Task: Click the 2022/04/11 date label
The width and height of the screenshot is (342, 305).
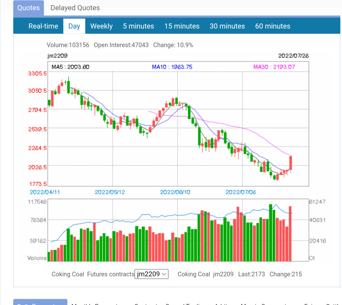Action: tap(45, 192)
